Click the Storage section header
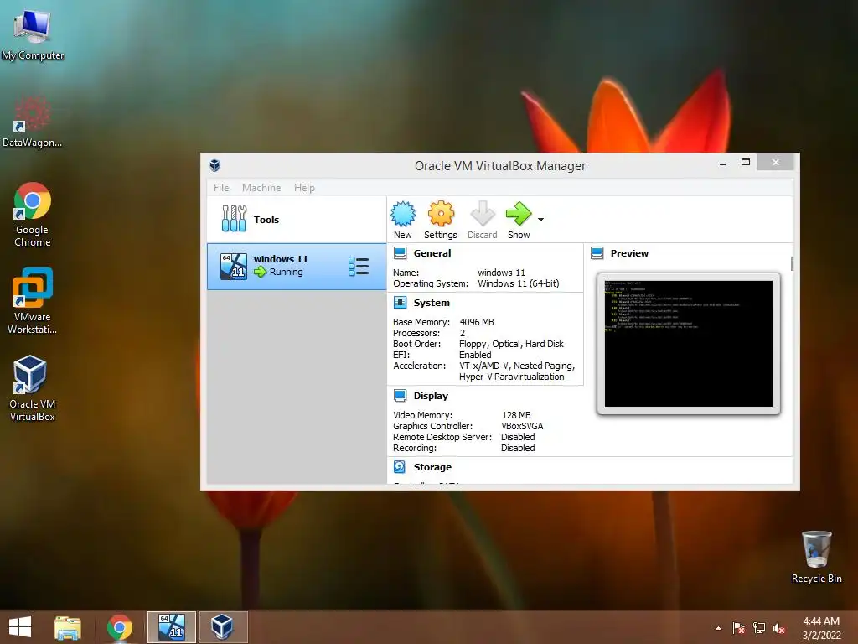This screenshot has width=858, height=644. [x=432, y=466]
